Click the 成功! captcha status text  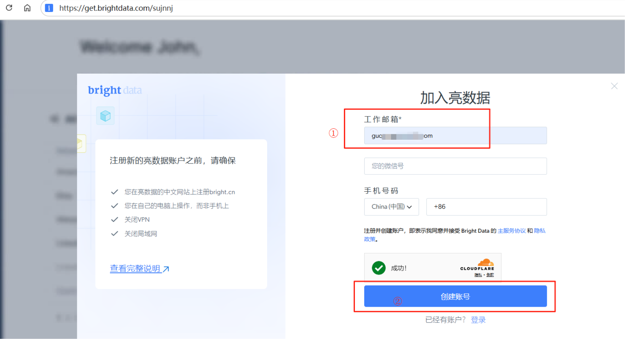pyautogui.click(x=399, y=268)
